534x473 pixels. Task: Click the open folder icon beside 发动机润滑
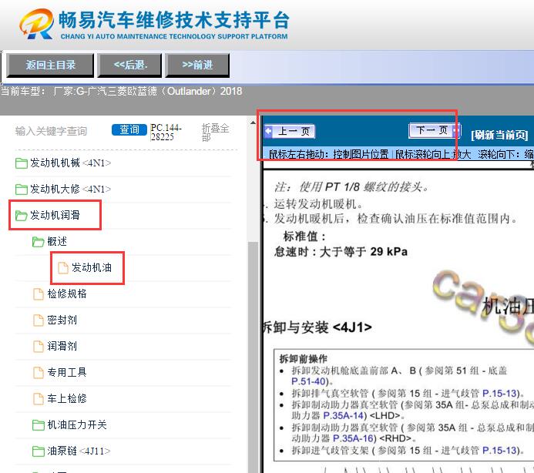point(21,215)
